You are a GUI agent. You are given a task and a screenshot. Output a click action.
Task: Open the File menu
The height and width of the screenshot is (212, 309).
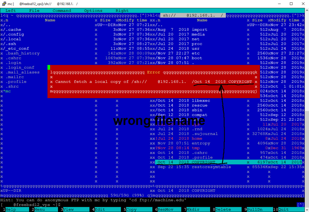34,11
